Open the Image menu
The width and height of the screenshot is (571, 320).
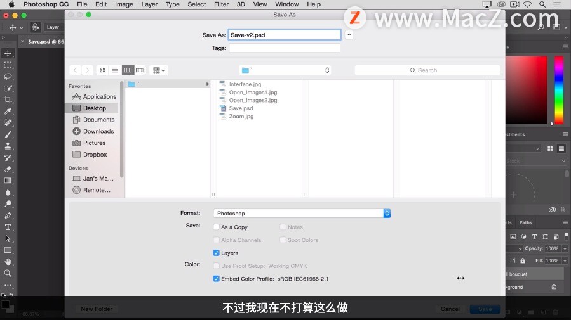124,4
